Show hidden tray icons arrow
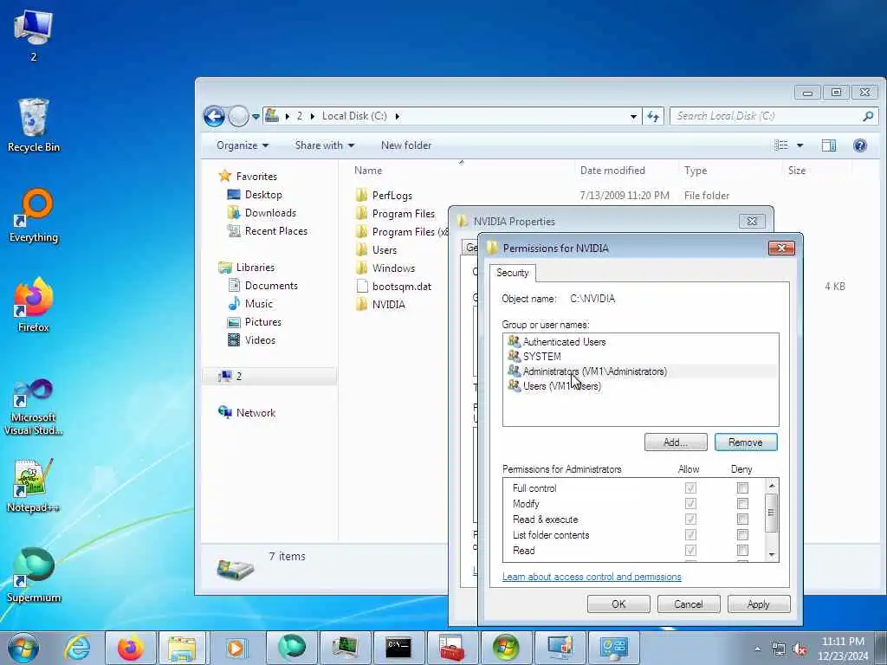This screenshot has height=665, width=887. tap(757, 649)
